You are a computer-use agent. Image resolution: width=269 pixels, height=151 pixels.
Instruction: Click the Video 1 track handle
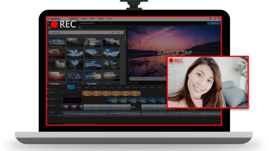48,106
